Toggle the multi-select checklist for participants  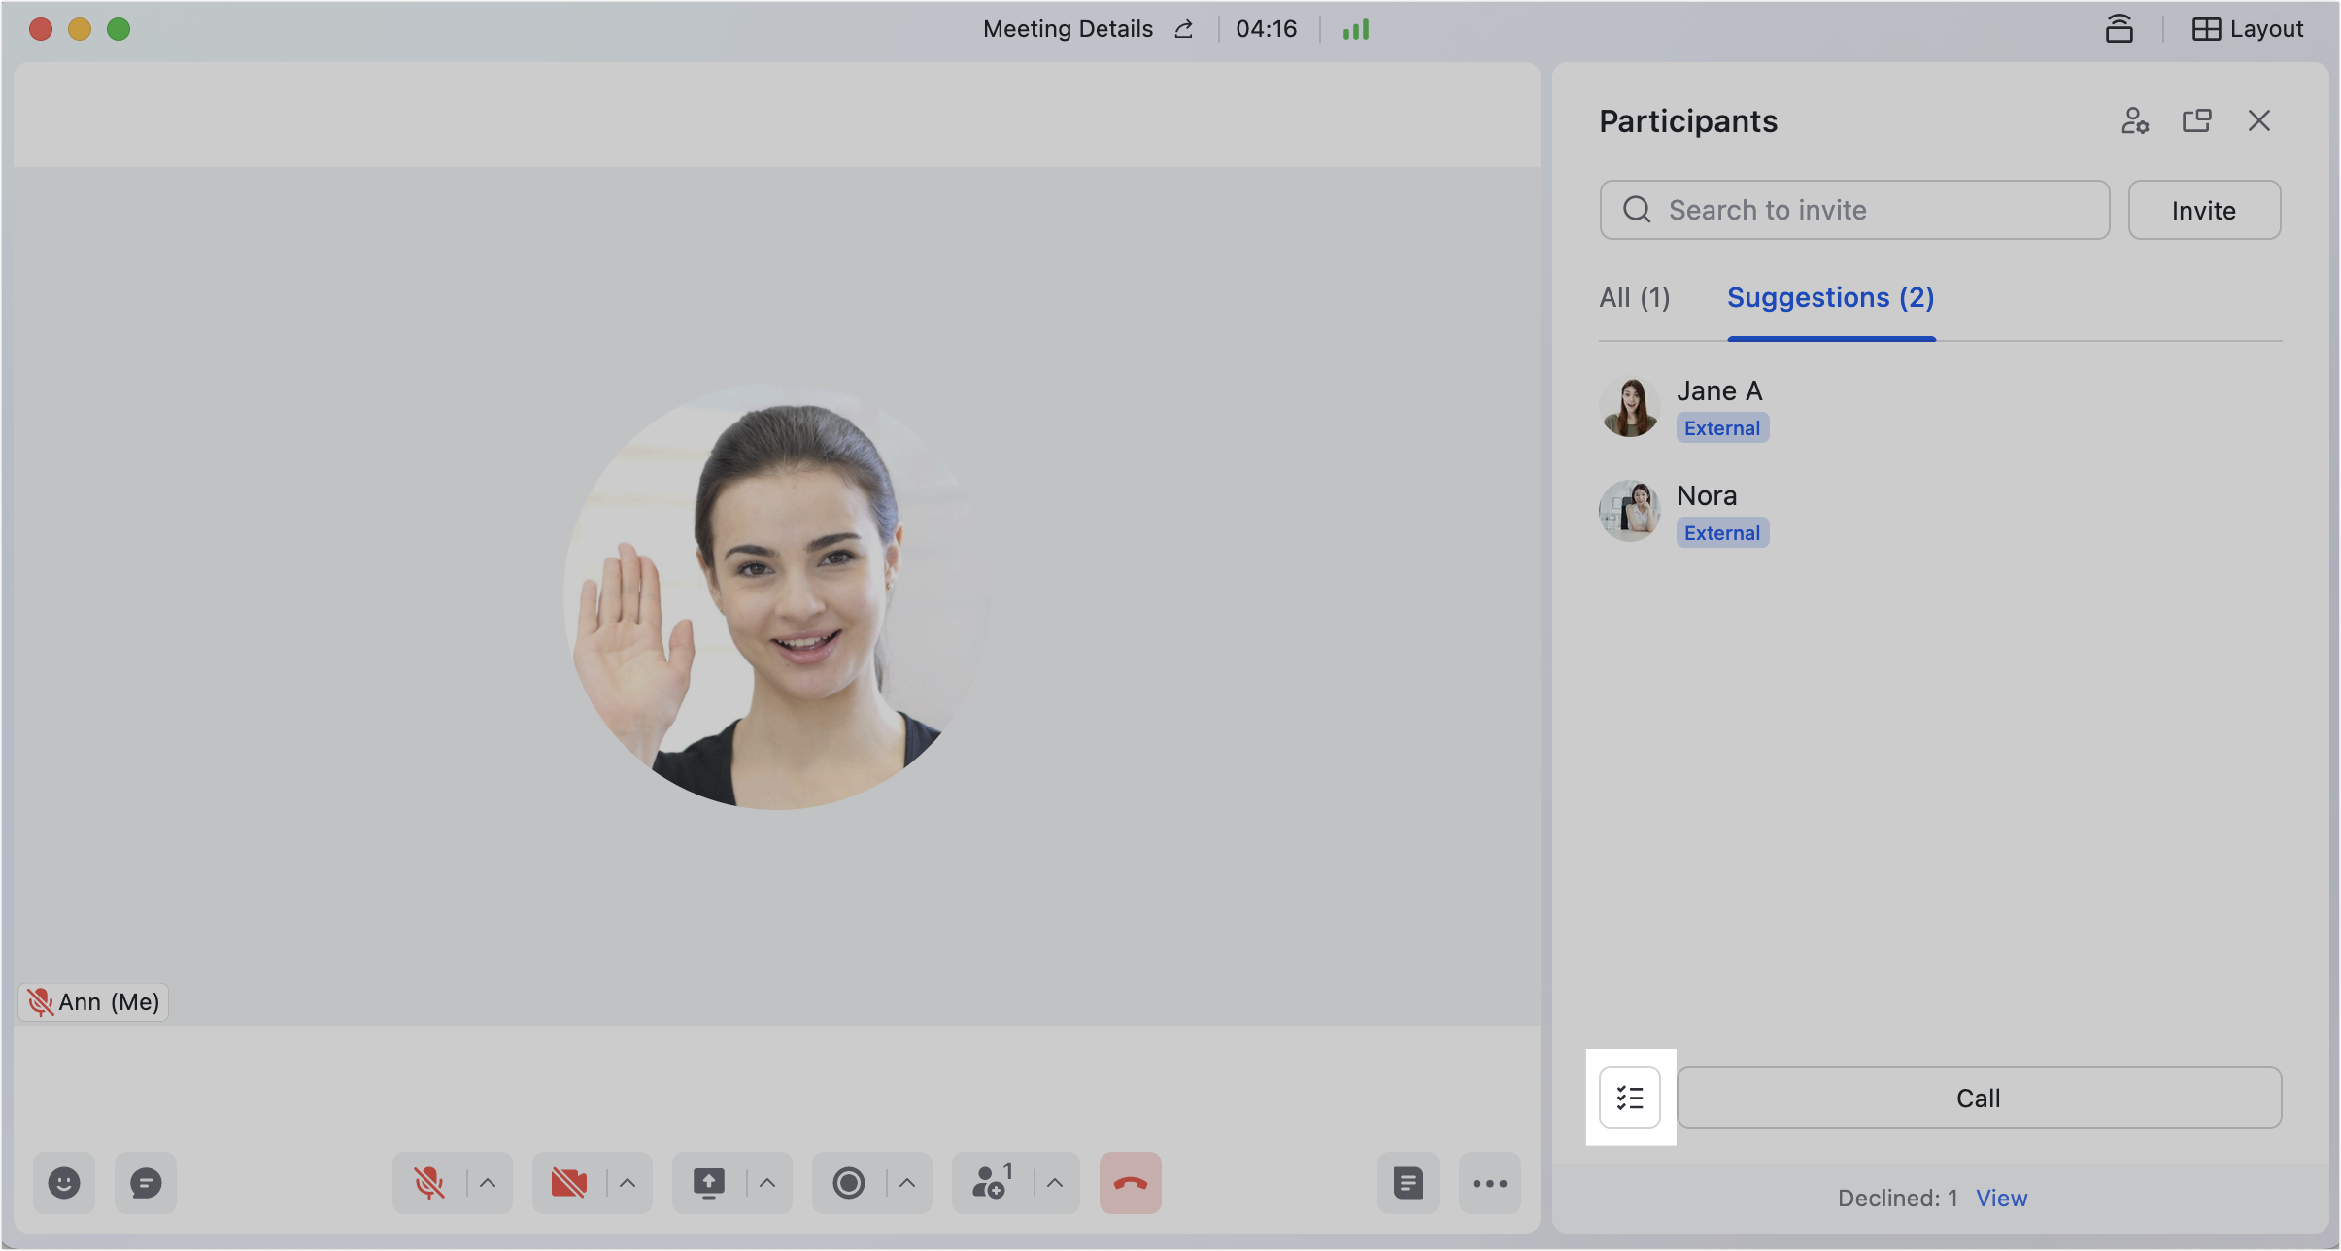pyautogui.click(x=1630, y=1098)
